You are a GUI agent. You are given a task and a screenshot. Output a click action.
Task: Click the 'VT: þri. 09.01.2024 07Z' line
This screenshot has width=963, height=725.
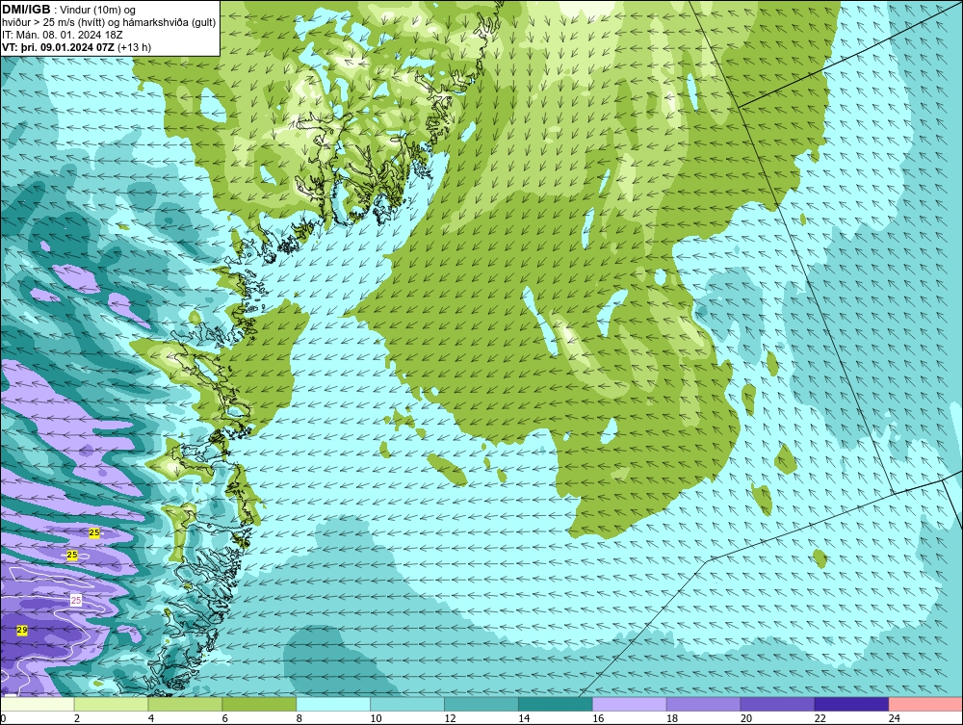pos(59,47)
